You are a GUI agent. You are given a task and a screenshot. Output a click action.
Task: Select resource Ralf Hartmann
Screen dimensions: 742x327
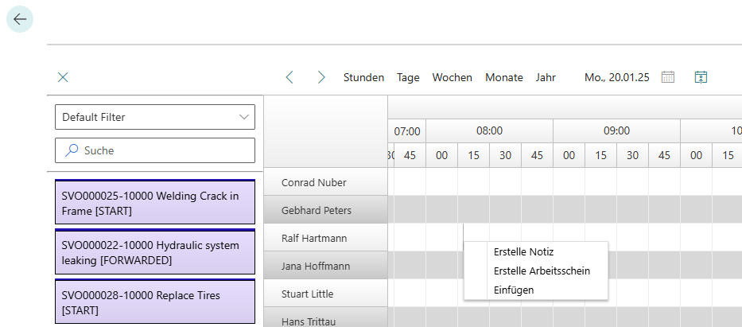pos(325,238)
